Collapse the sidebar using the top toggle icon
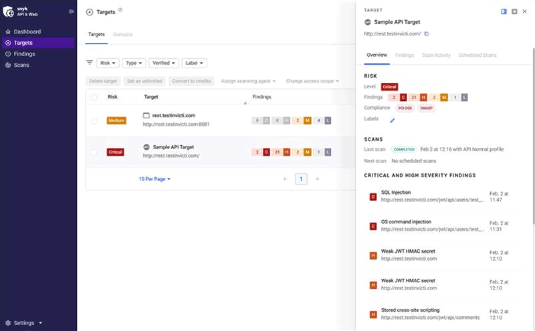This screenshot has width=535, height=331. (71, 11)
